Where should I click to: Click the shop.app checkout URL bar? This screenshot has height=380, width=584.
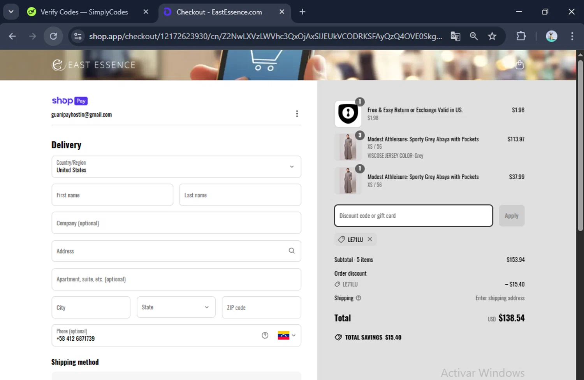(266, 36)
